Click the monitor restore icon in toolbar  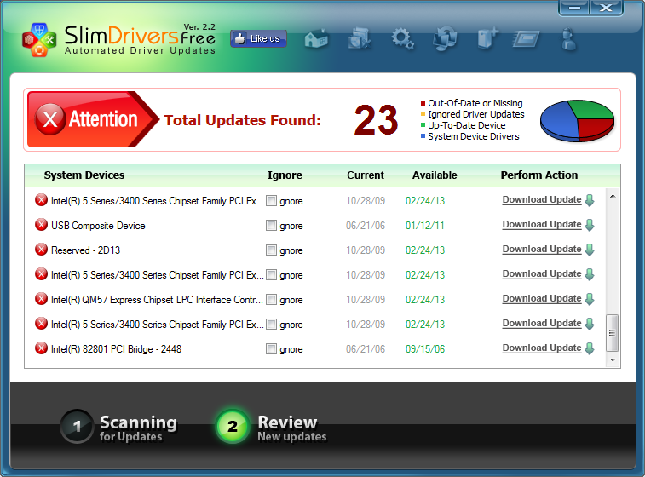444,38
